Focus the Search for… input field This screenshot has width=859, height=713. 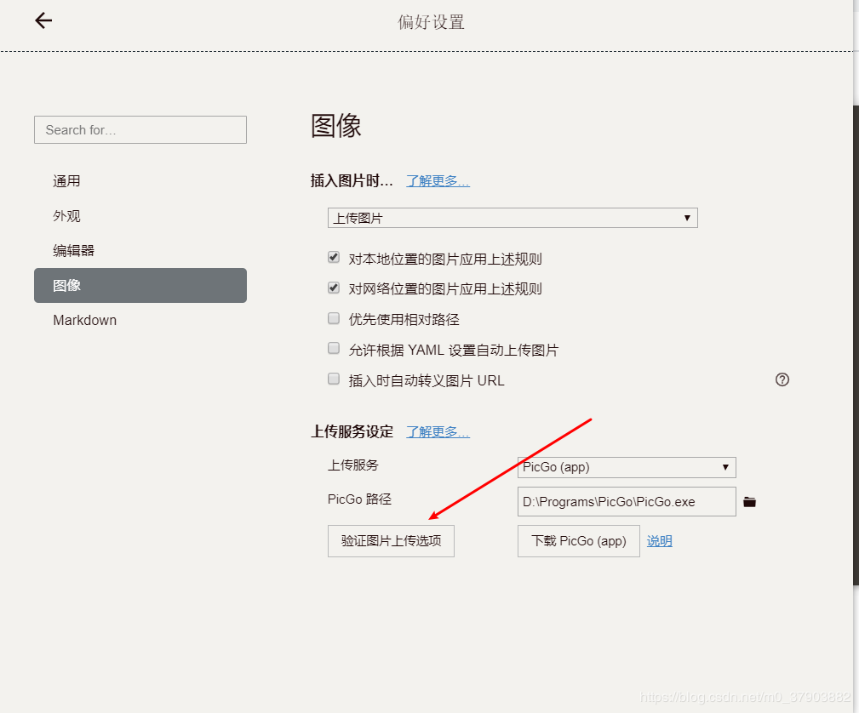140,130
